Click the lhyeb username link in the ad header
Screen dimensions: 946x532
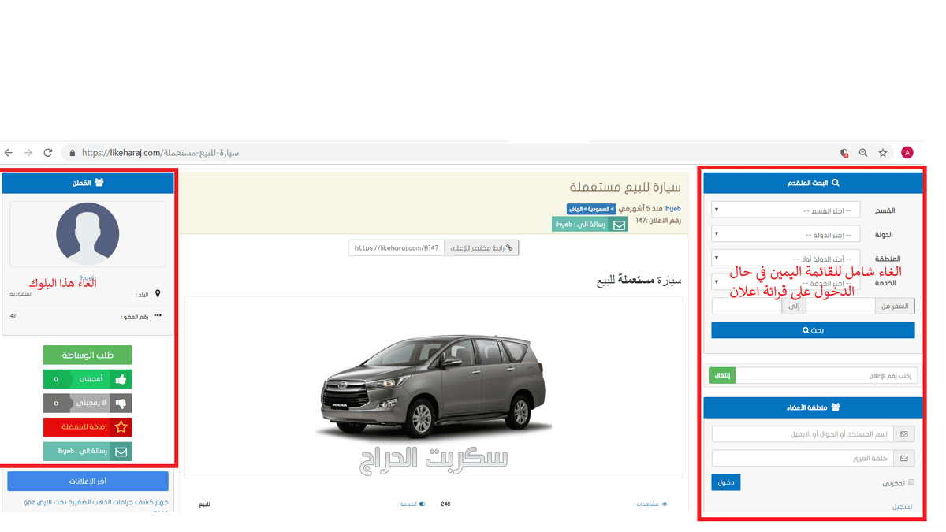tap(672, 209)
